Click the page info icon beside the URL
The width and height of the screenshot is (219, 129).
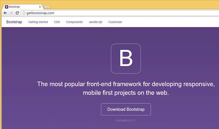(x=24, y=13)
